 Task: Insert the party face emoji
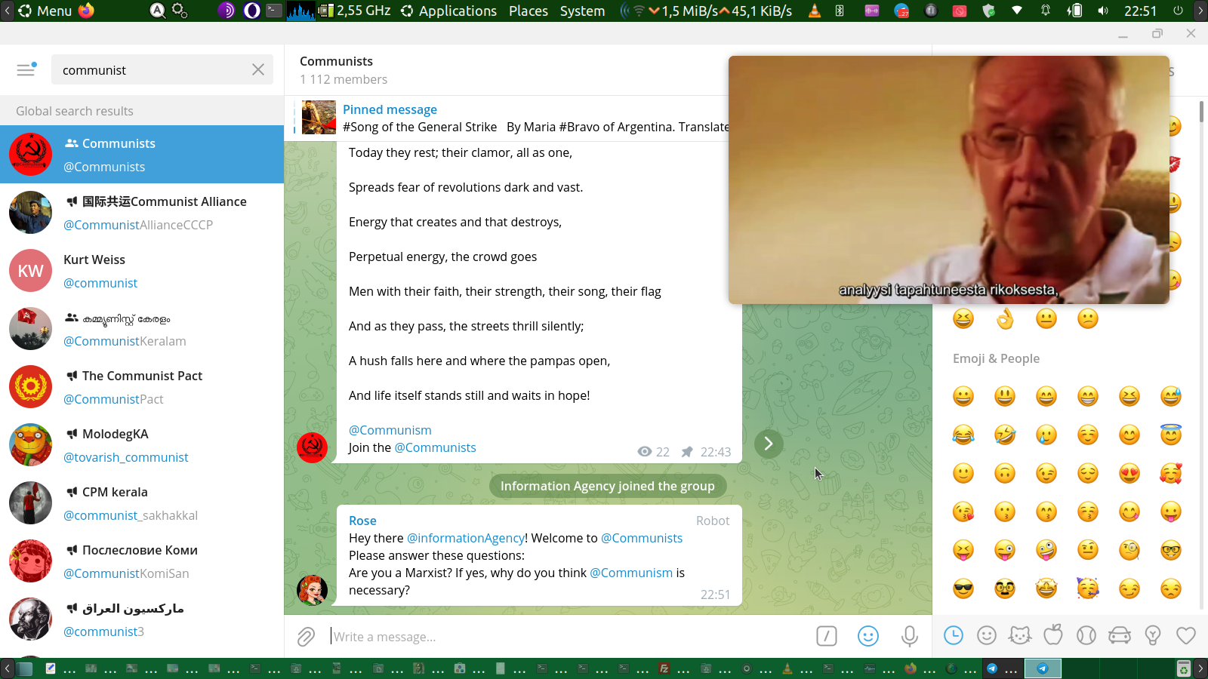click(x=1088, y=588)
